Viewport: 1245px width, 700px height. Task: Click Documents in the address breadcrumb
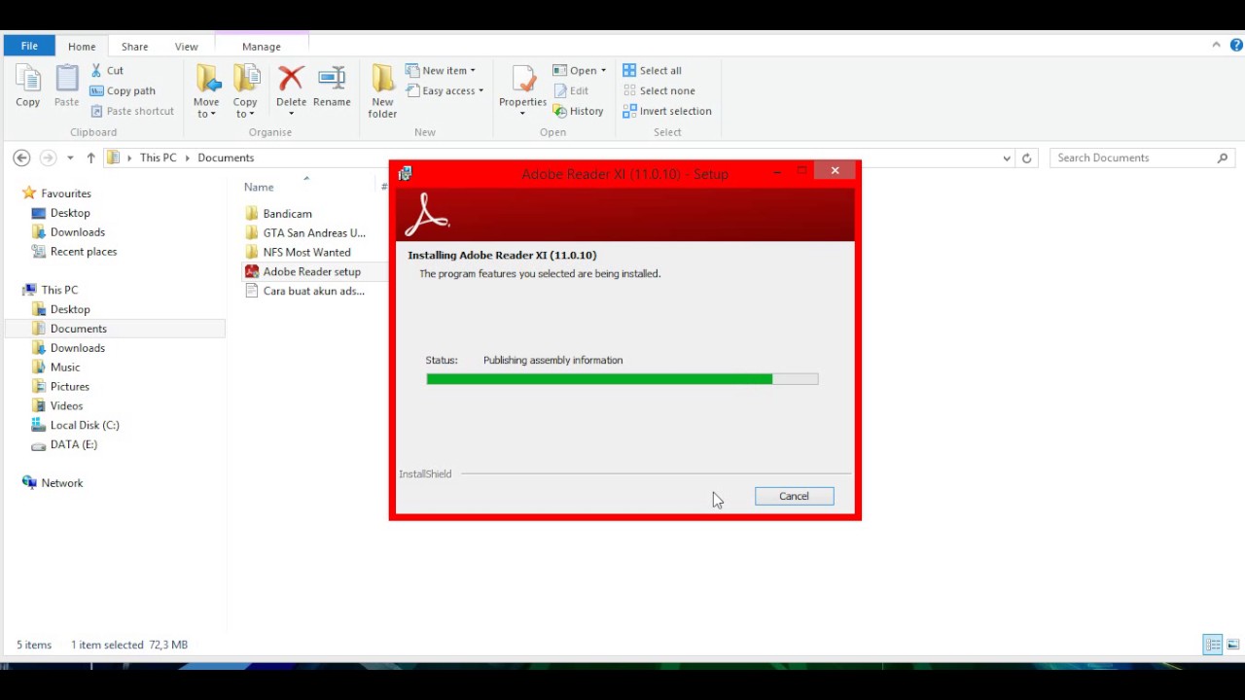[226, 157]
